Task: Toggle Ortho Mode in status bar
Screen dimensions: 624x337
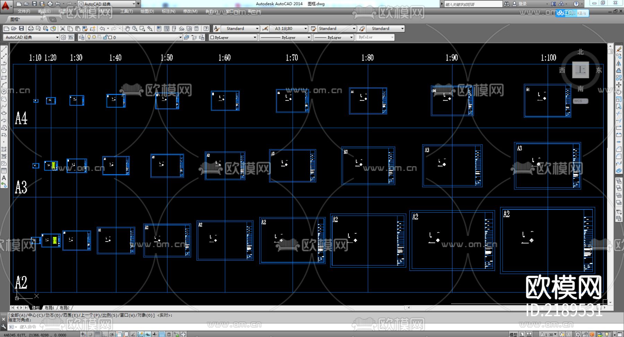Action: click(105, 334)
